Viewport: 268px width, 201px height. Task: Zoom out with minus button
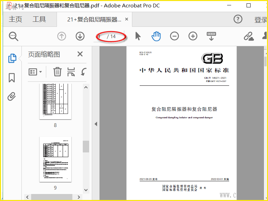pyautogui.click(x=175, y=36)
